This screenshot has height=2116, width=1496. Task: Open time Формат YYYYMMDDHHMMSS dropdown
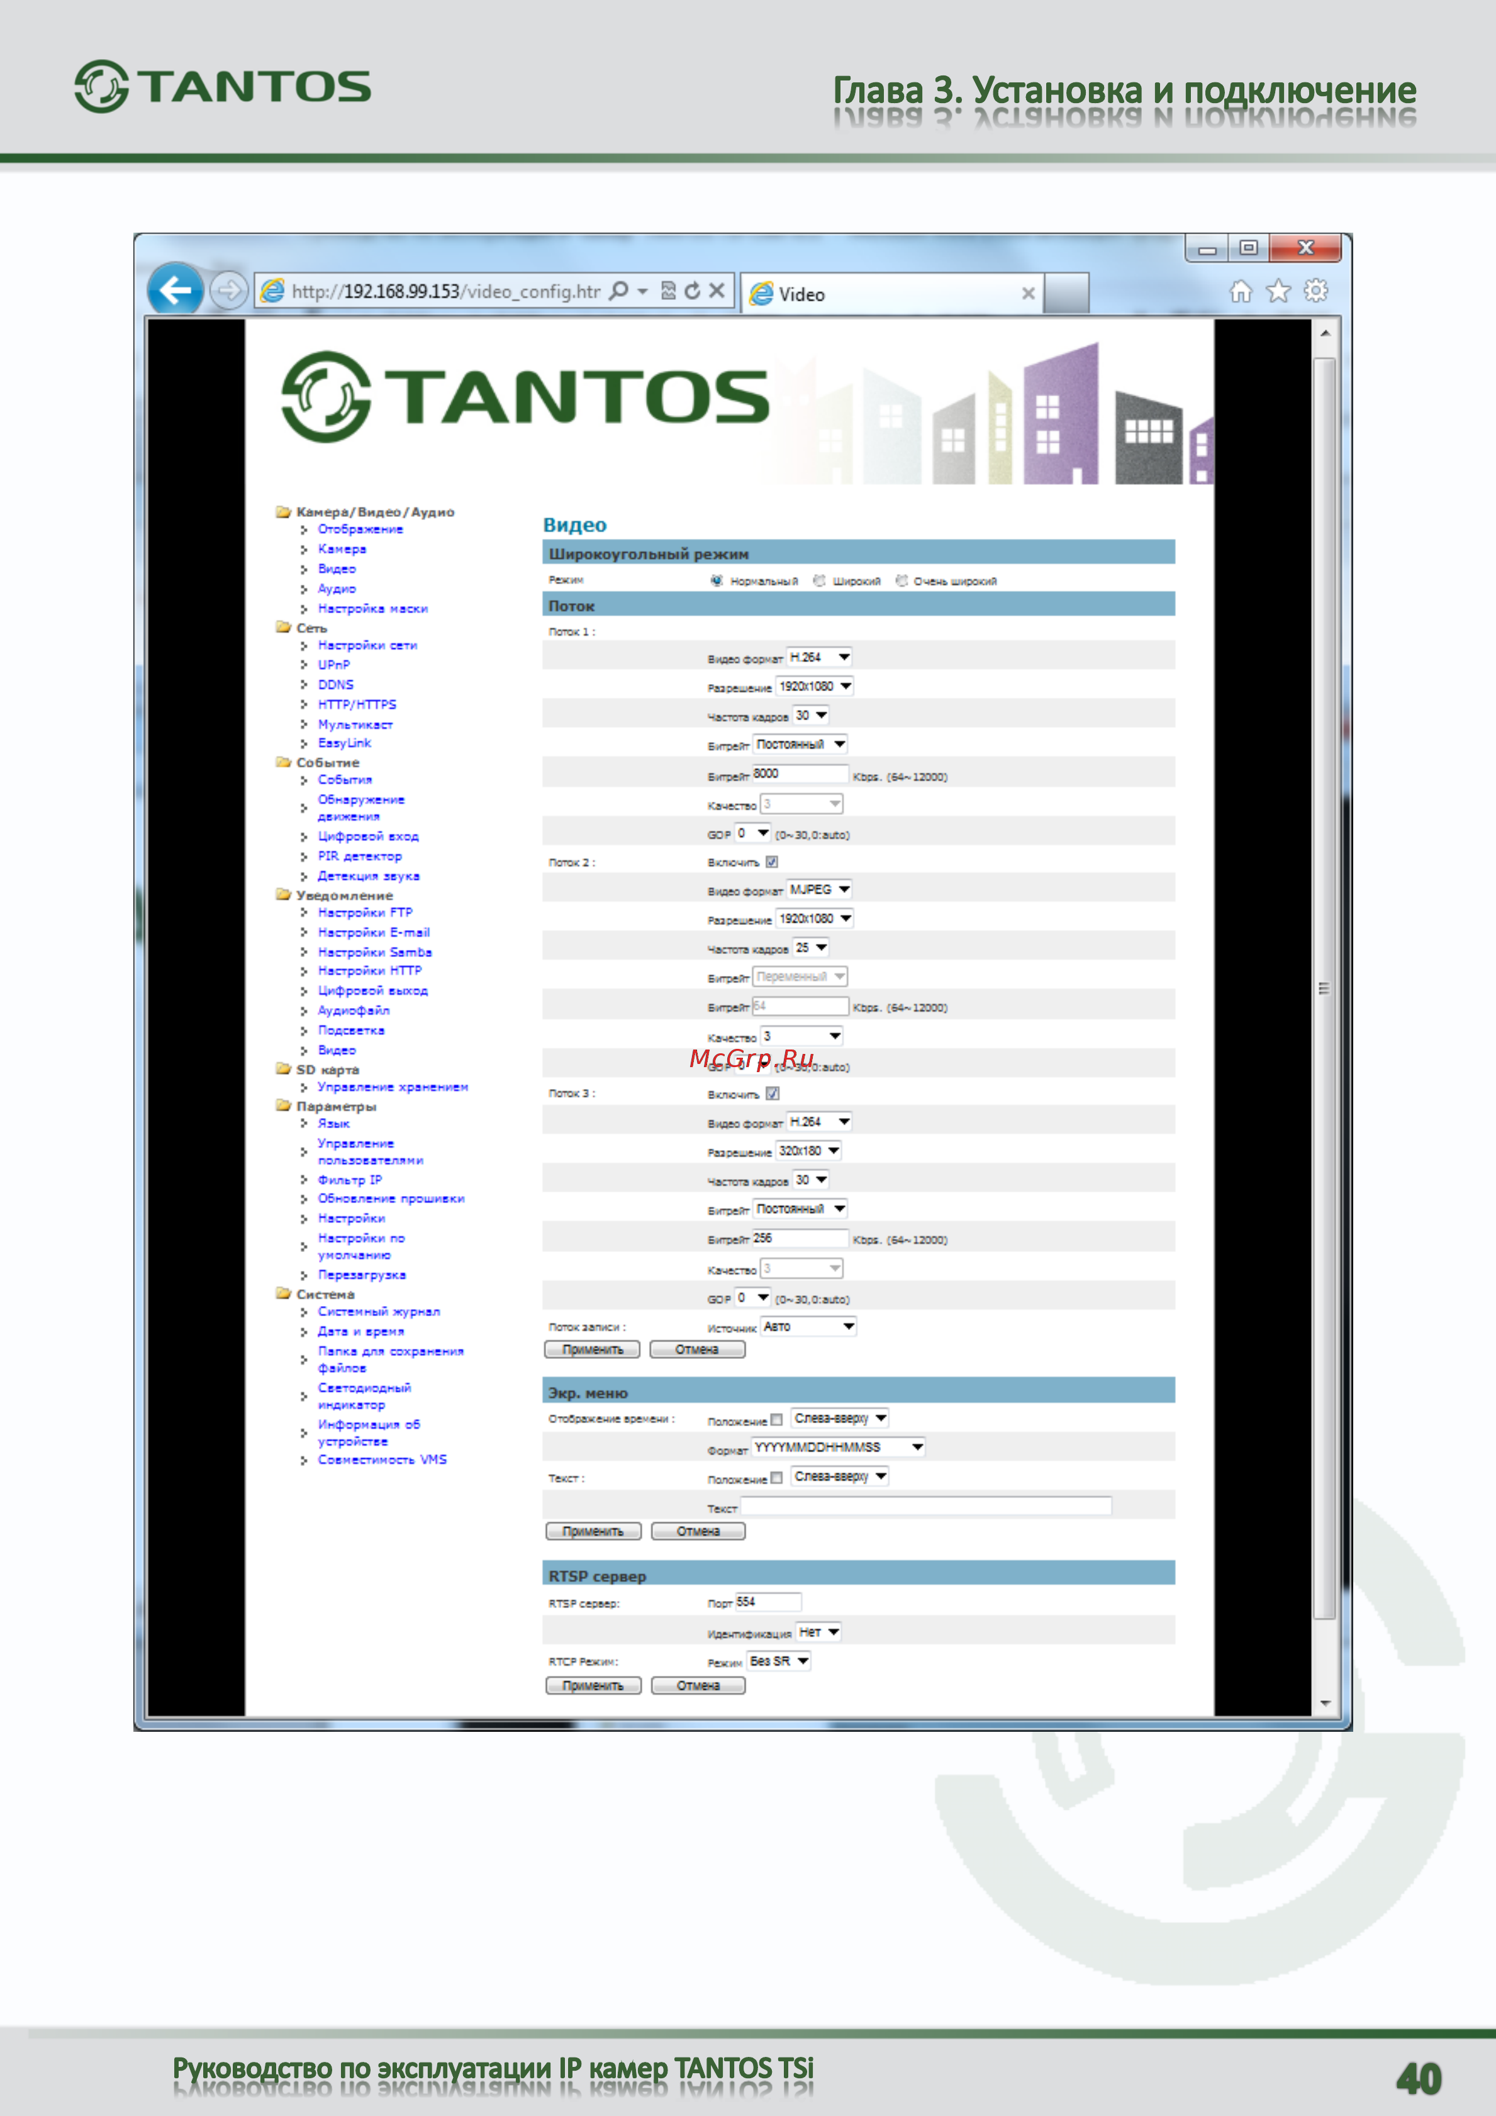coord(838,1447)
